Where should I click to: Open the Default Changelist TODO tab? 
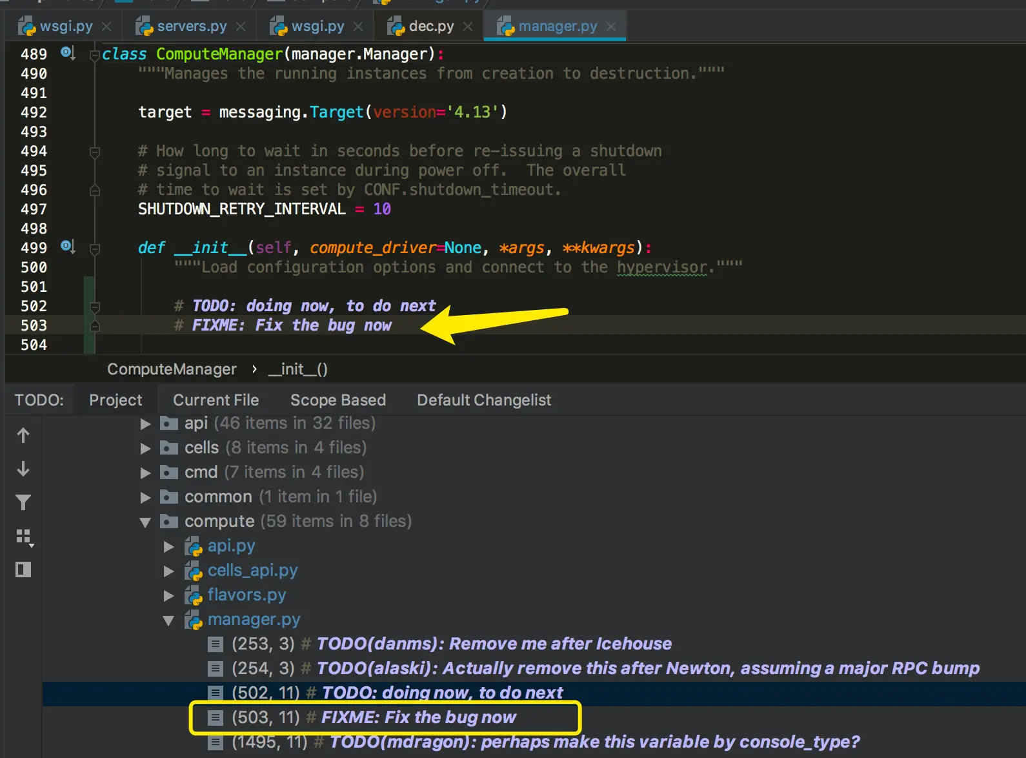pos(484,400)
